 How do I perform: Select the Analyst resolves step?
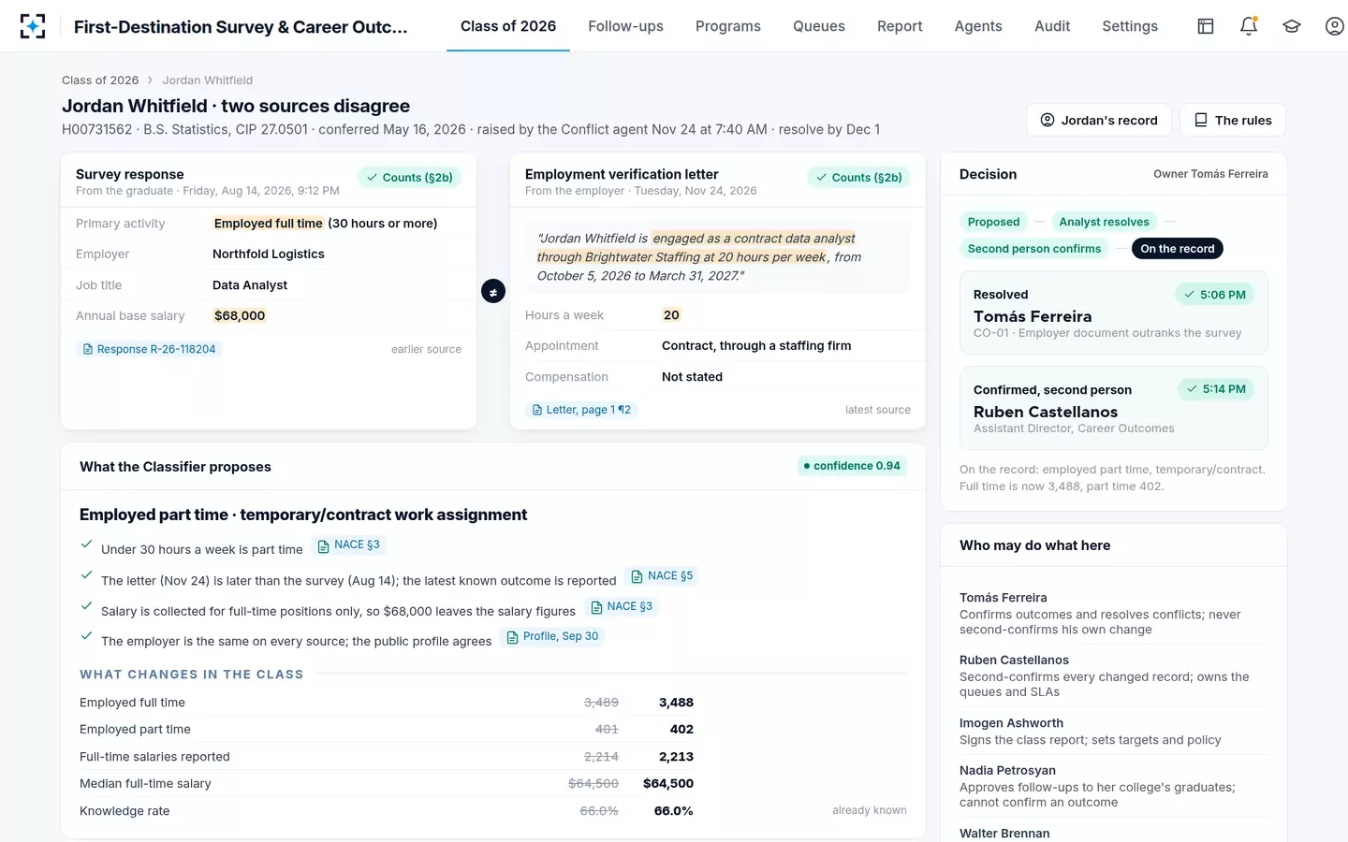[x=1104, y=222]
